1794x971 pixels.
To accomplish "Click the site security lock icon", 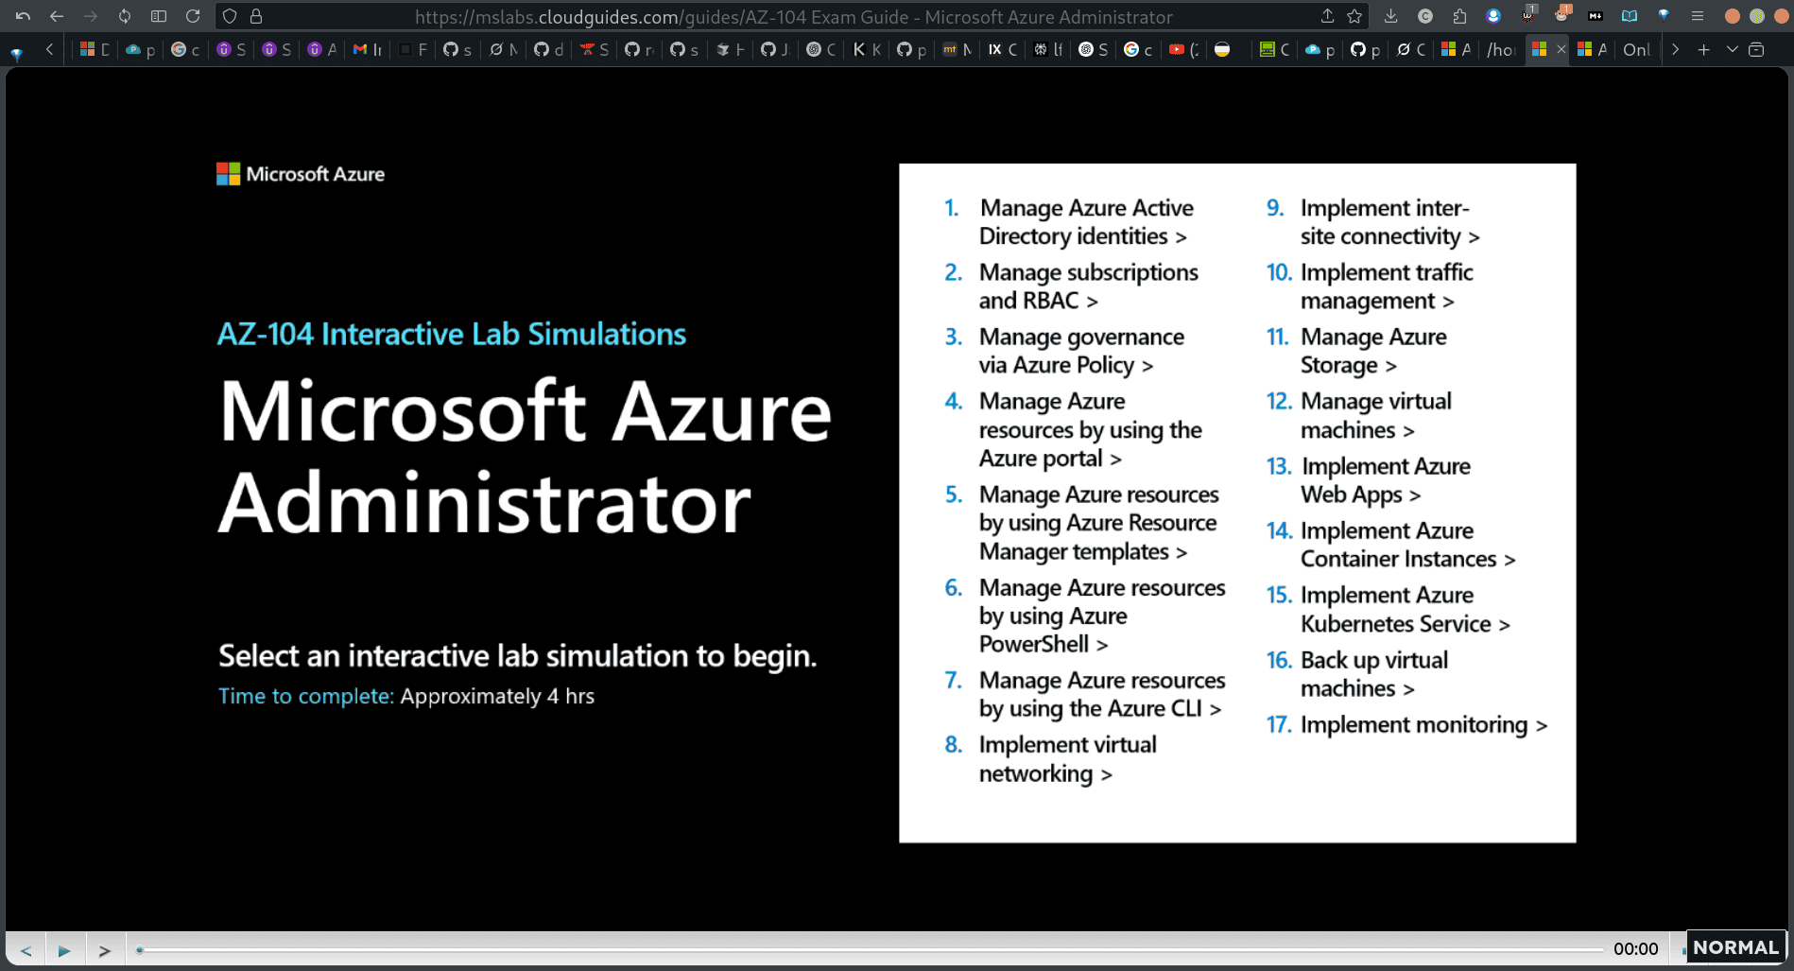I will [256, 16].
